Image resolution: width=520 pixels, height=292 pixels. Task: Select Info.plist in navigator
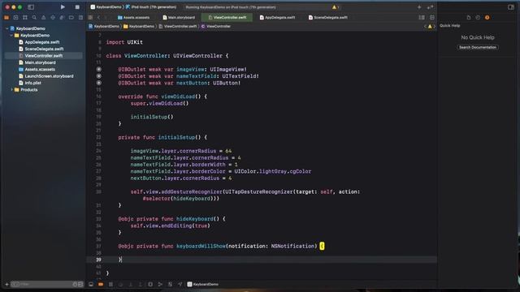(30, 83)
